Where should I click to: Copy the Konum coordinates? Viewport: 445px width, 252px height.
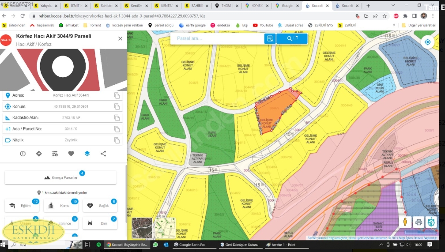pyautogui.click(x=117, y=107)
